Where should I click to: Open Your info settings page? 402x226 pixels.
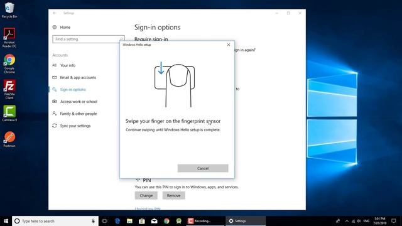(68, 65)
